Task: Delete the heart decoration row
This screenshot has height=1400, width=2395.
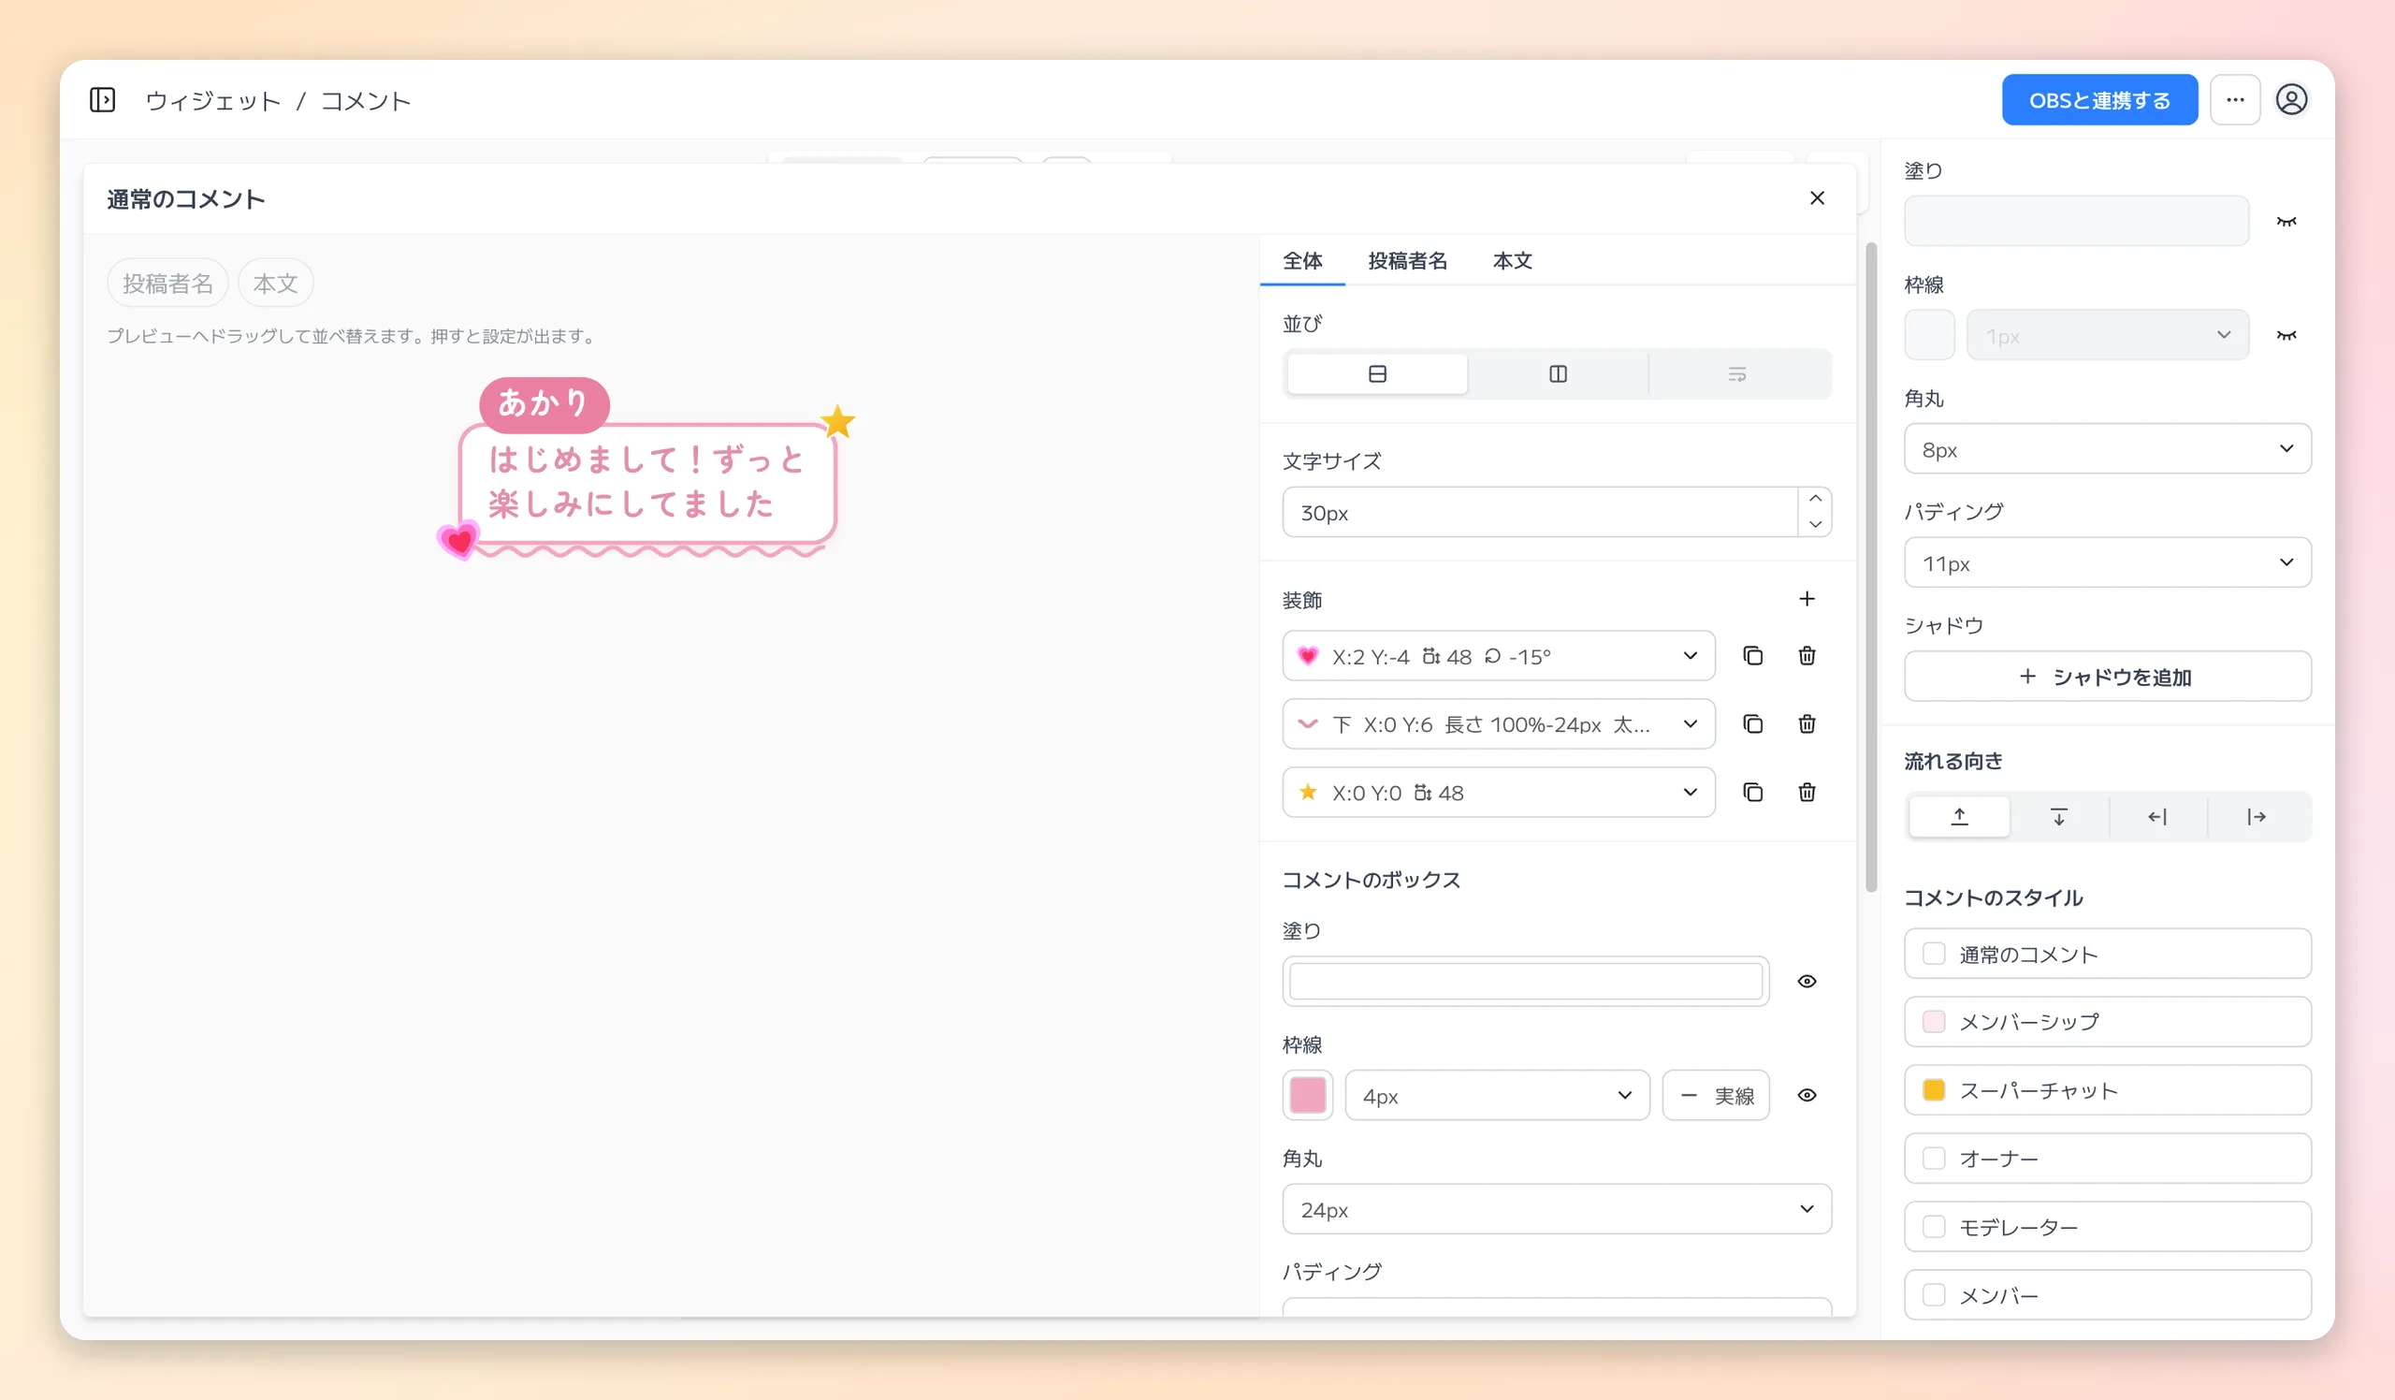Action: (1807, 656)
